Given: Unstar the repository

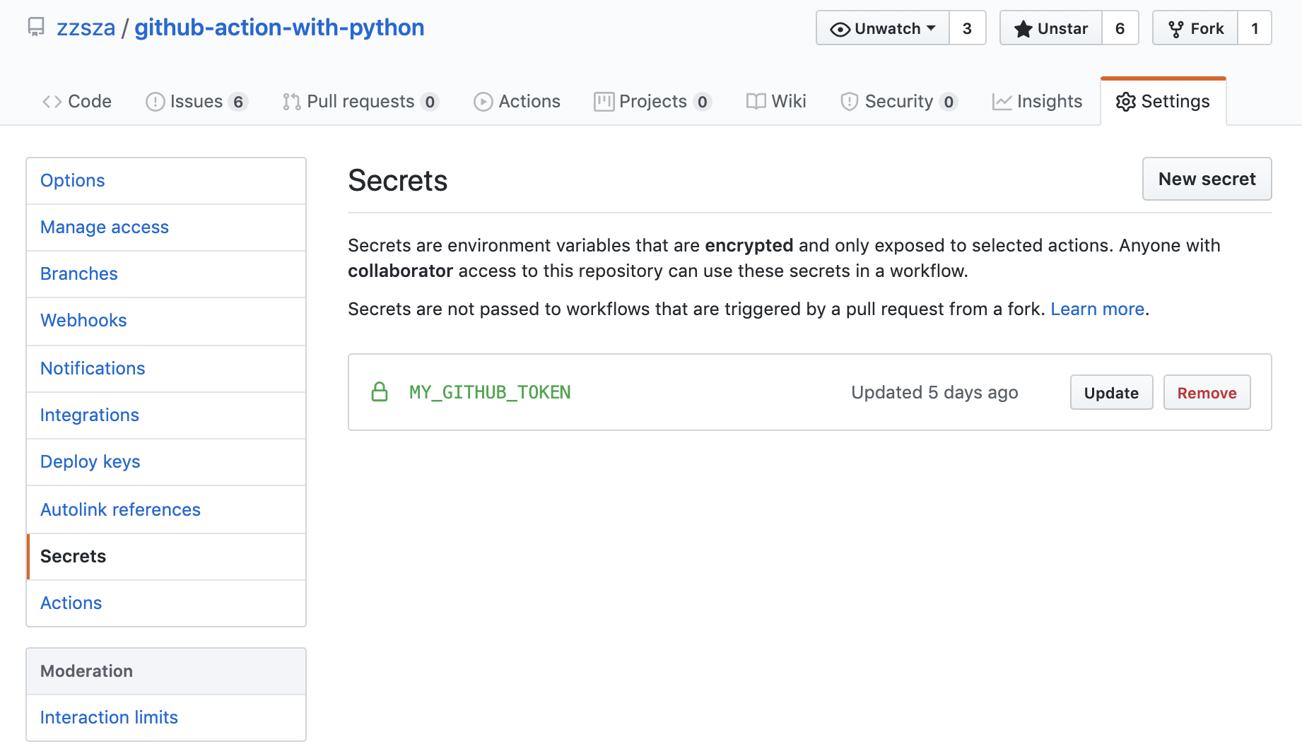Looking at the screenshot, I should pyautogui.click(x=1051, y=28).
